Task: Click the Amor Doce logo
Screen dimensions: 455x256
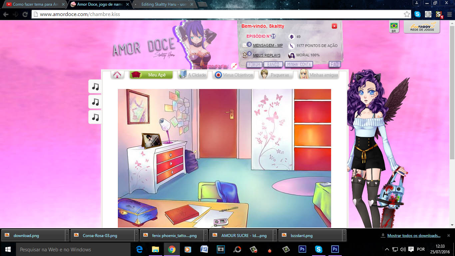Action: [144, 47]
